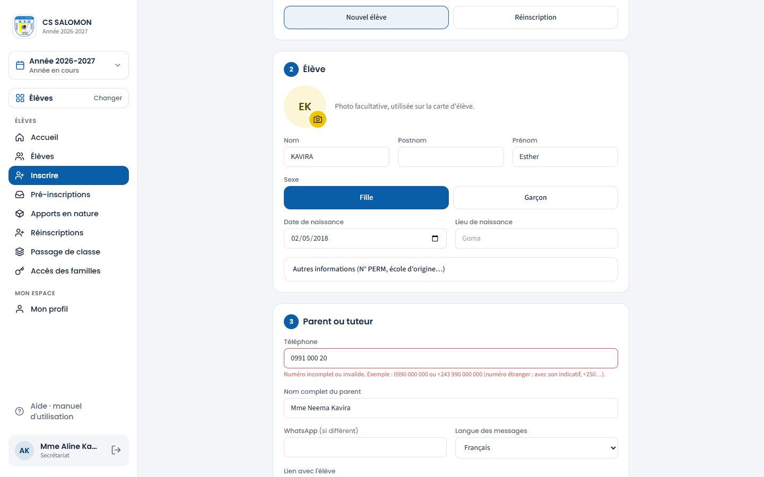Navigate to Apports en nature
Image resolution: width=764 pixels, height=477 pixels.
[68, 214]
